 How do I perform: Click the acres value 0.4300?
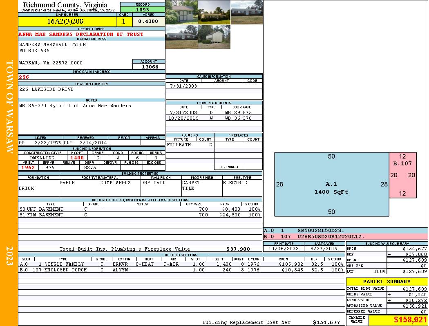pos(148,21)
